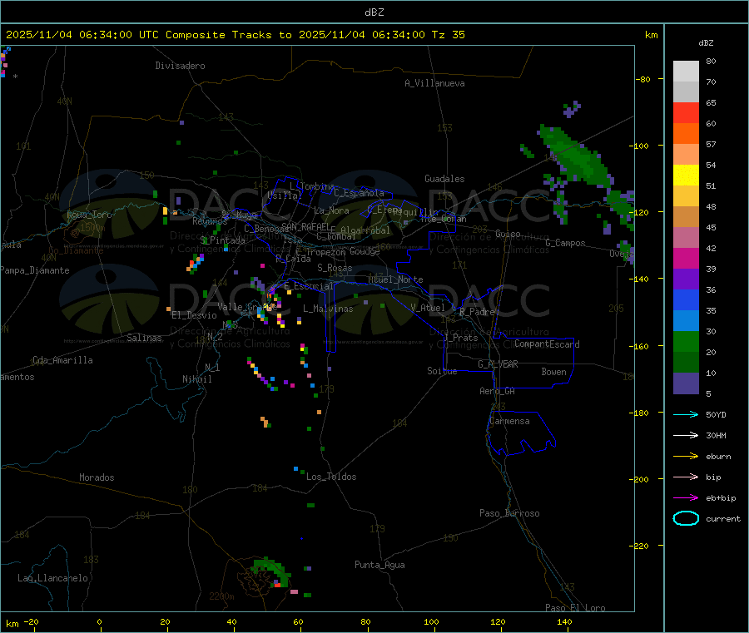Click the Soitue map label

442,371
